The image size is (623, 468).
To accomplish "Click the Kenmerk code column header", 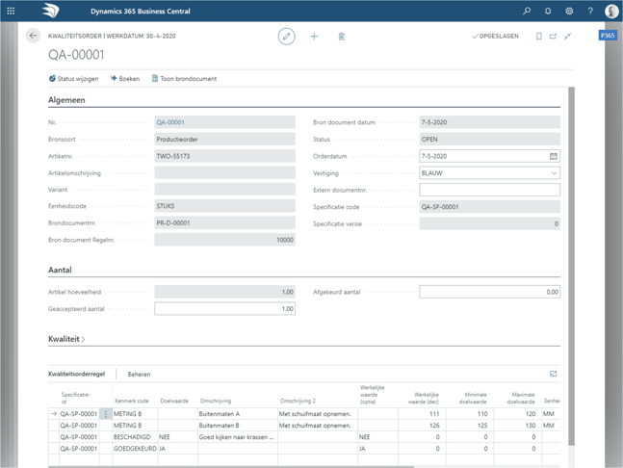I will pyautogui.click(x=132, y=401).
